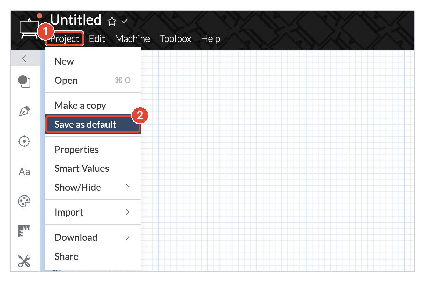Choose New from the Project menu
The width and height of the screenshot is (425, 282).
click(93, 62)
